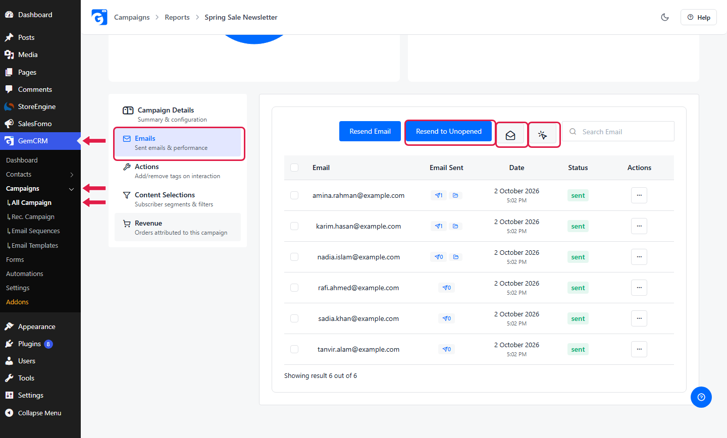Screen dimensions: 727x438
Task: Click the Help button
Action: click(699, 17)
